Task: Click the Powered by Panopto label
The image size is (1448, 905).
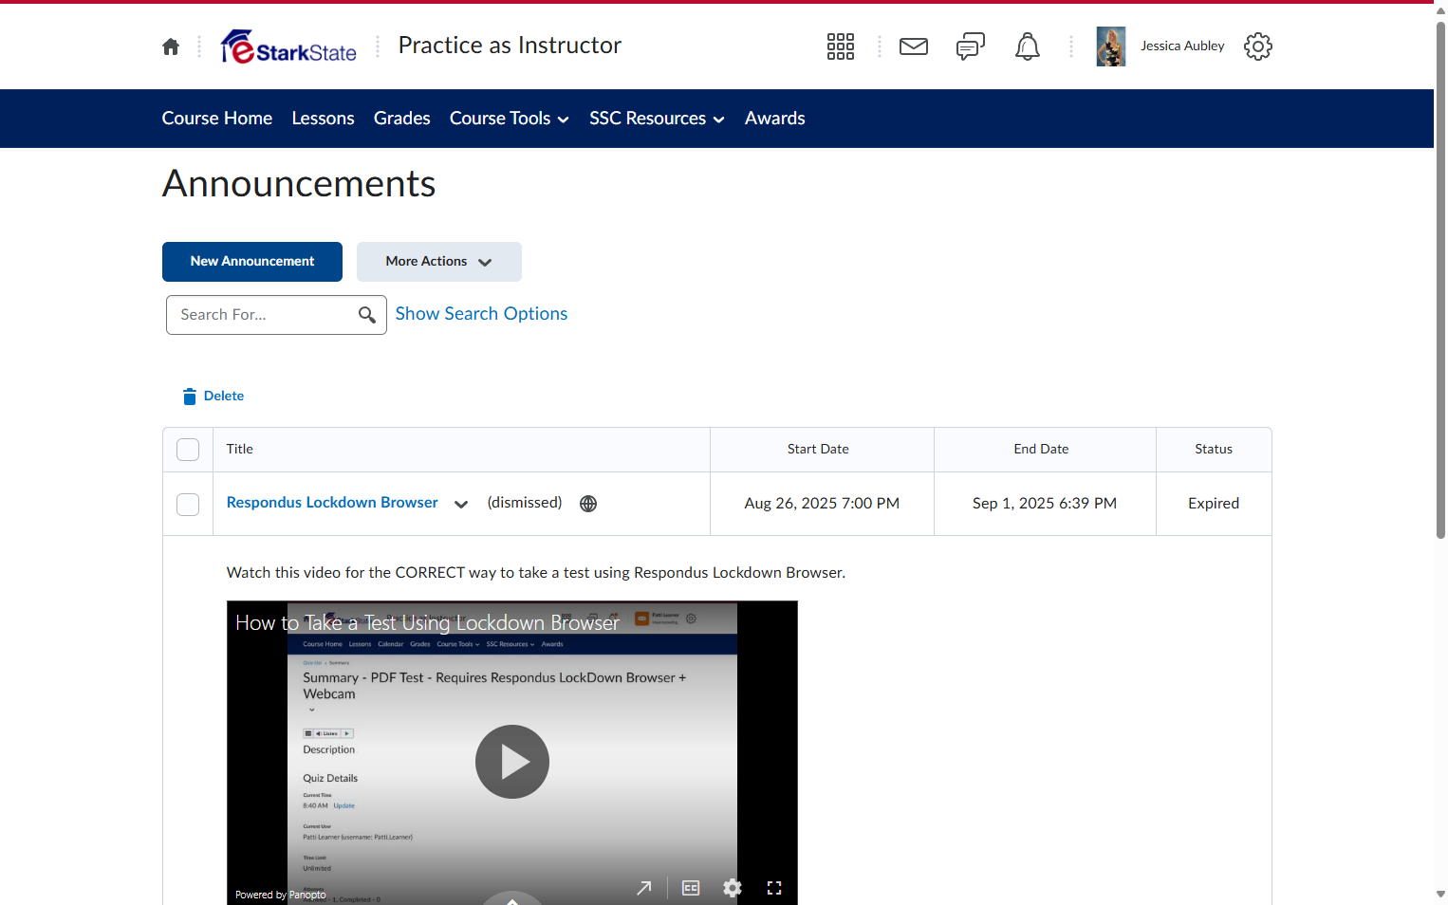Action: [x=281, y=895]
